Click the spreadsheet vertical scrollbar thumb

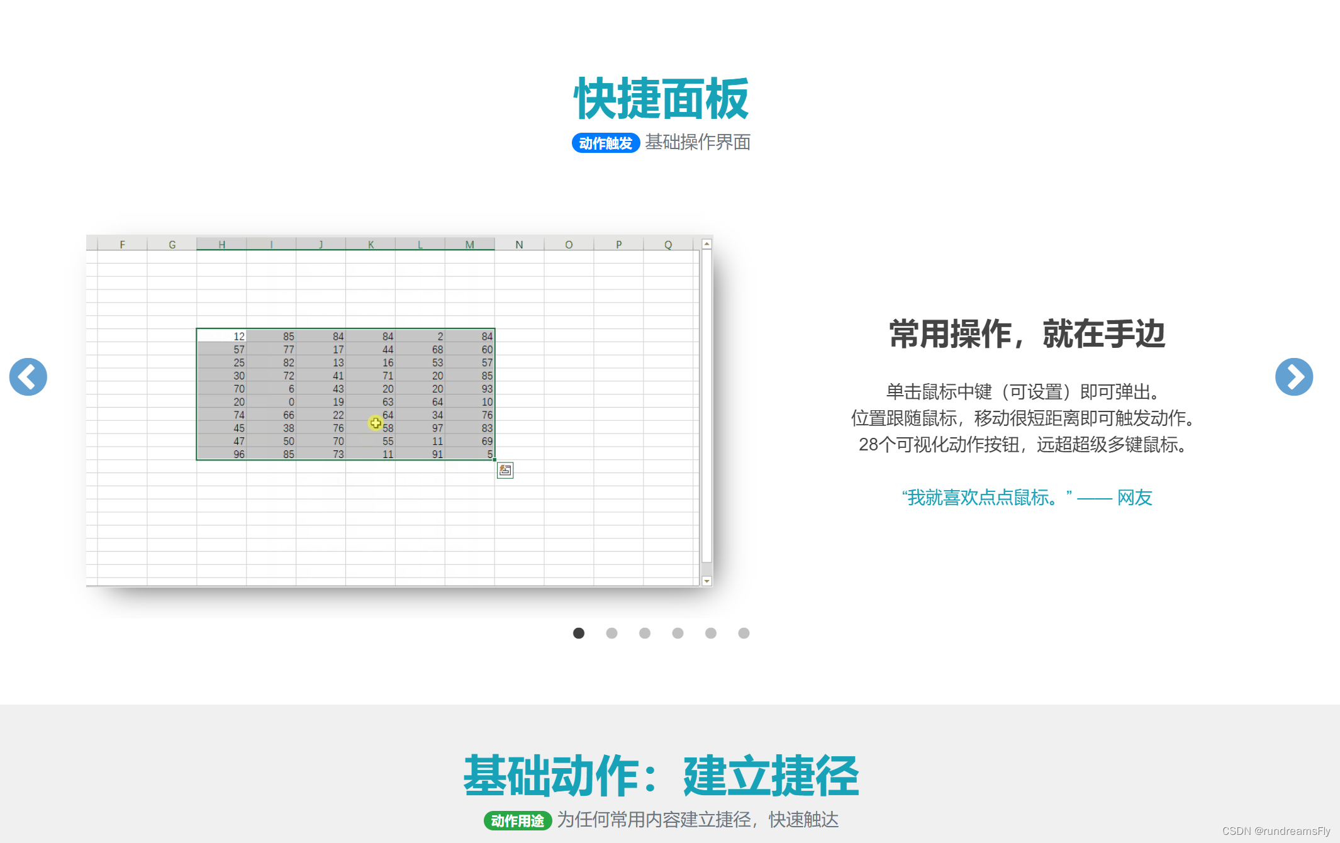click(x=707, y=406)
